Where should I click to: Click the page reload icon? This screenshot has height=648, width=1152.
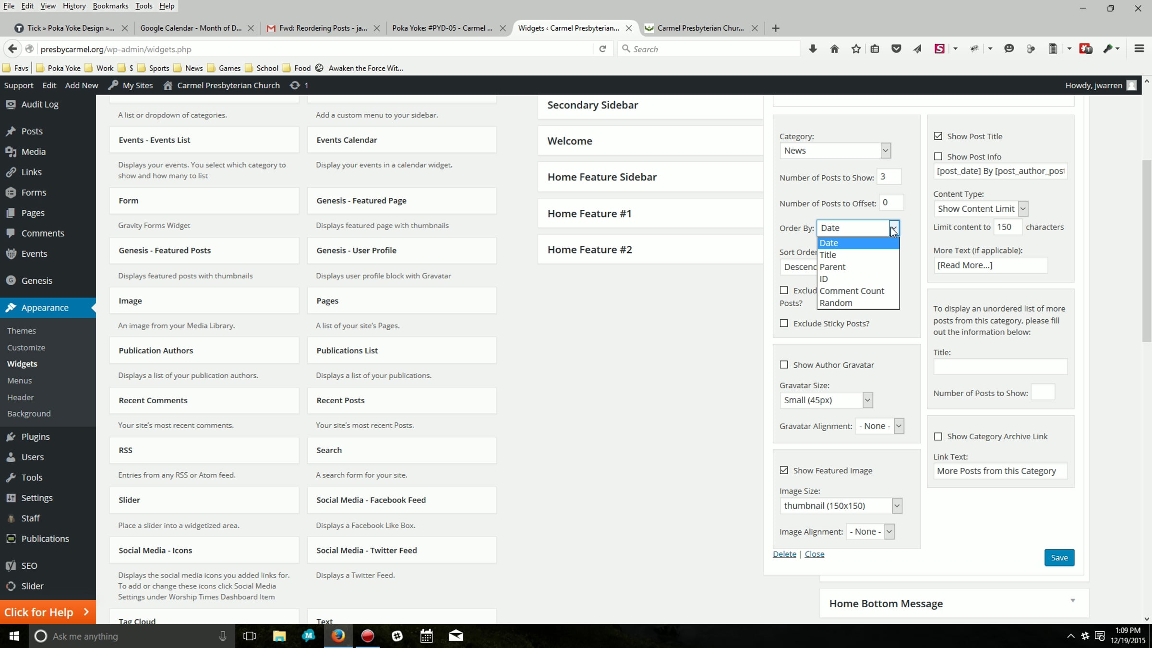[x=603, y=49]
